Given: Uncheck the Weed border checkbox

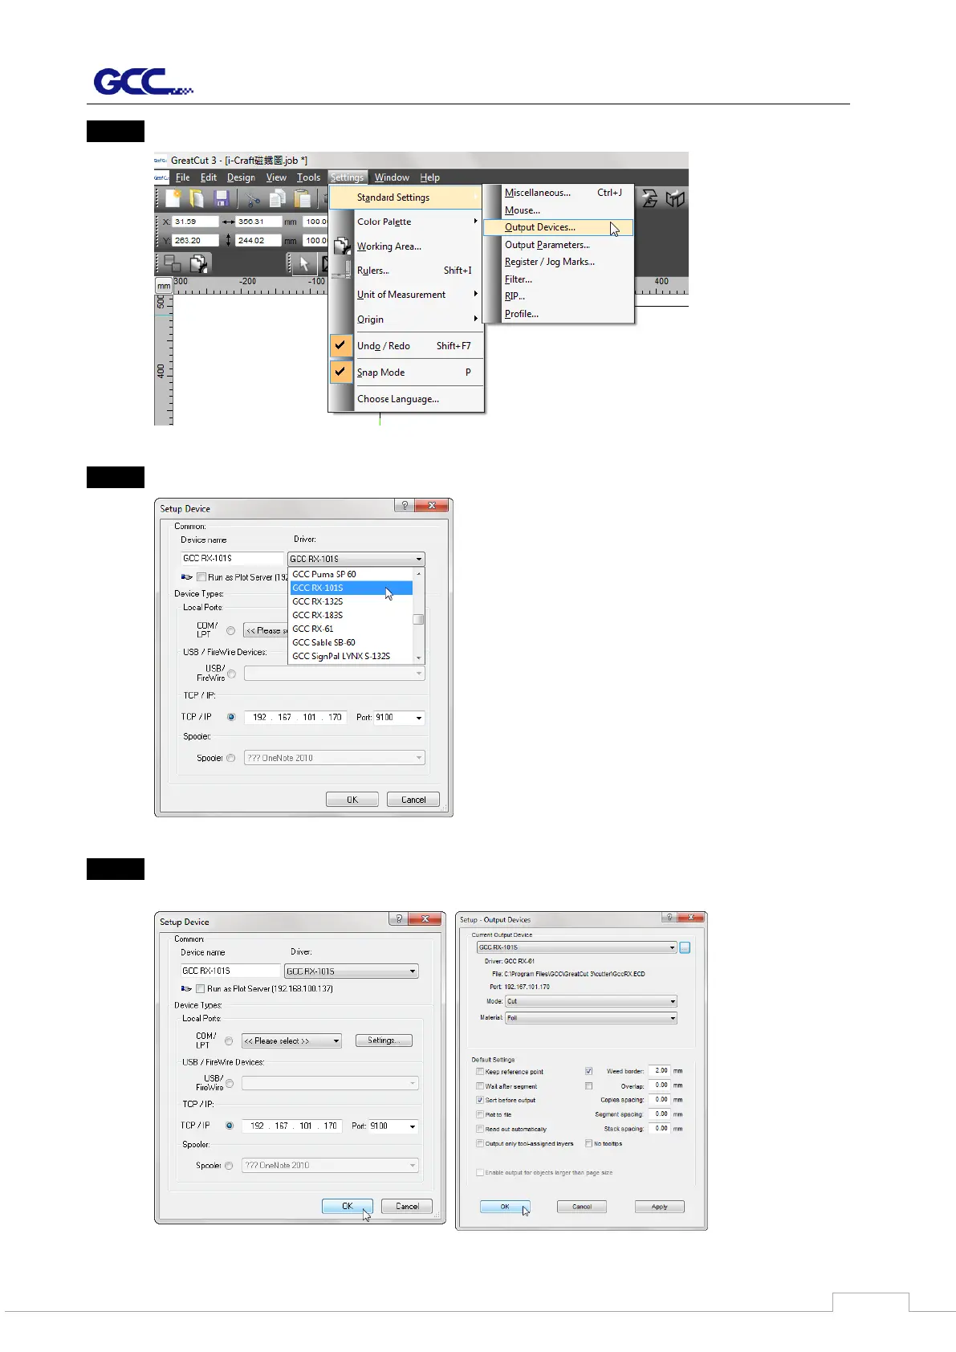Looking at the screenshot, I should [588, 1071].
